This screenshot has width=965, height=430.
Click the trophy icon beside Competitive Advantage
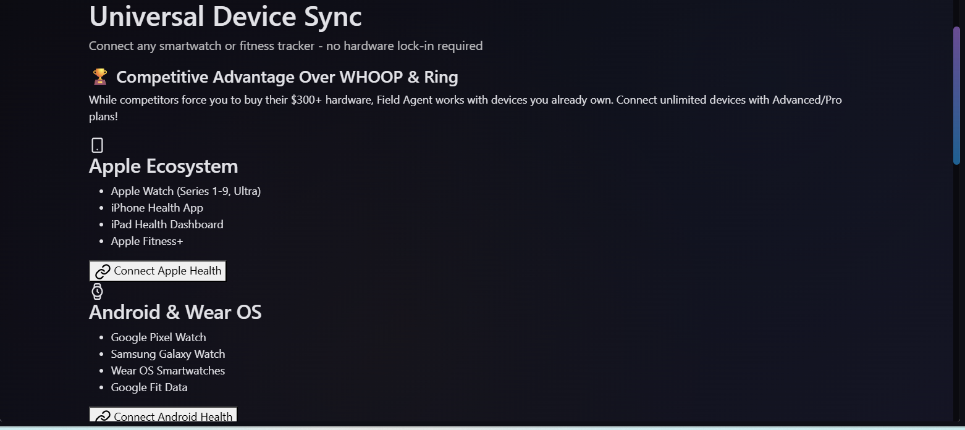[100, 77]
